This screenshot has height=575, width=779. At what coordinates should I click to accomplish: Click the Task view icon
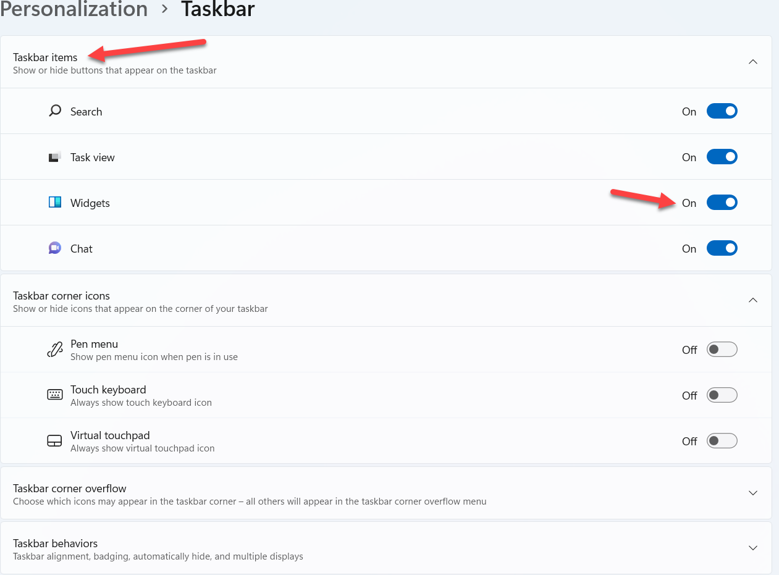tap(55, 157)
